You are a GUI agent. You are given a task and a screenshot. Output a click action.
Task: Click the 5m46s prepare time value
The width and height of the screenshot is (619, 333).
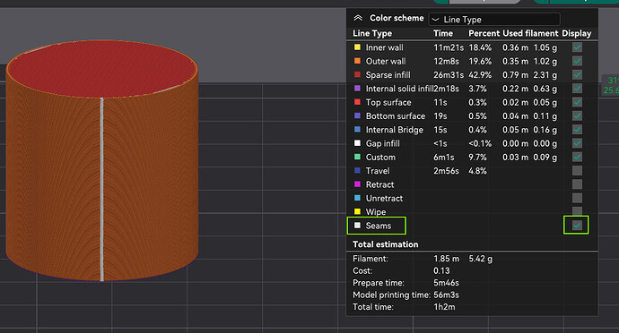(446, 283)
